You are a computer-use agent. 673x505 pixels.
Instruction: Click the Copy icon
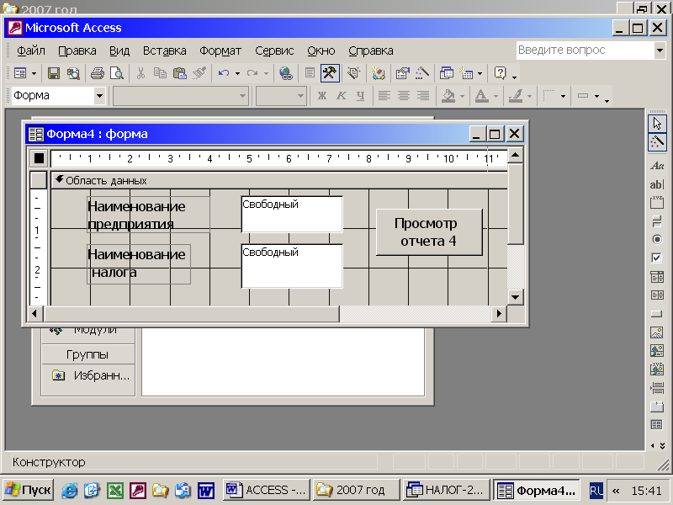[x=160, y=73]
